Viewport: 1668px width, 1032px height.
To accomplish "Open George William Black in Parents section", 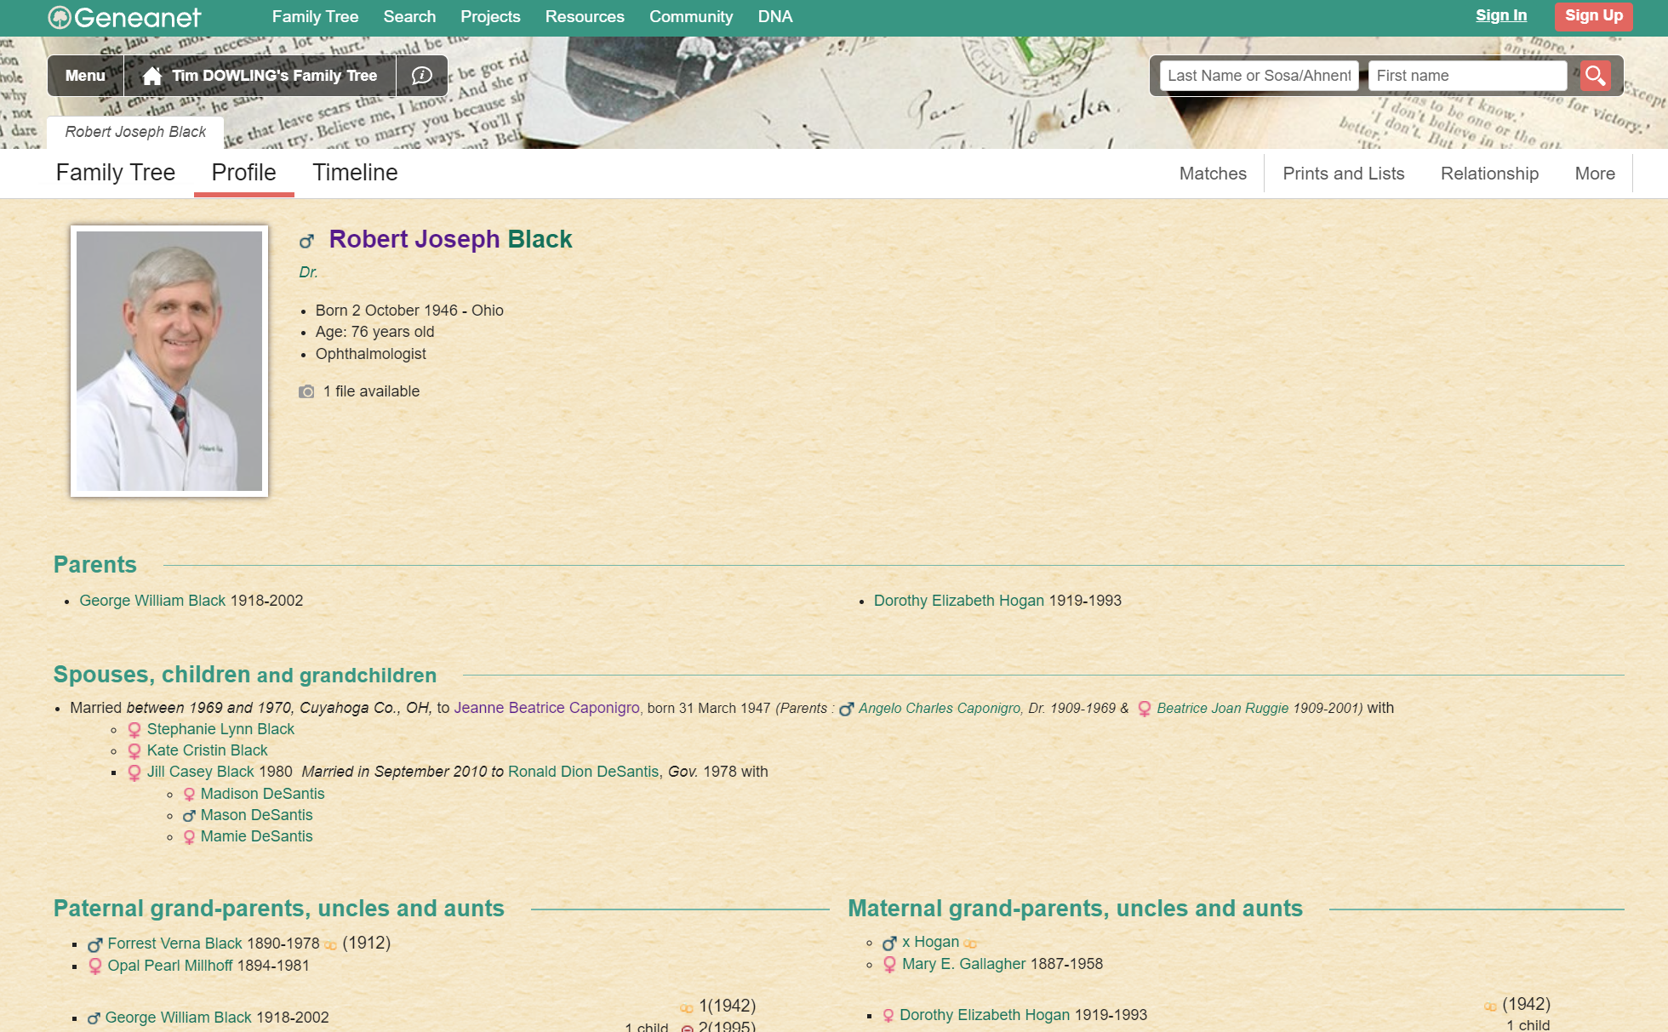I will point(152,601).
